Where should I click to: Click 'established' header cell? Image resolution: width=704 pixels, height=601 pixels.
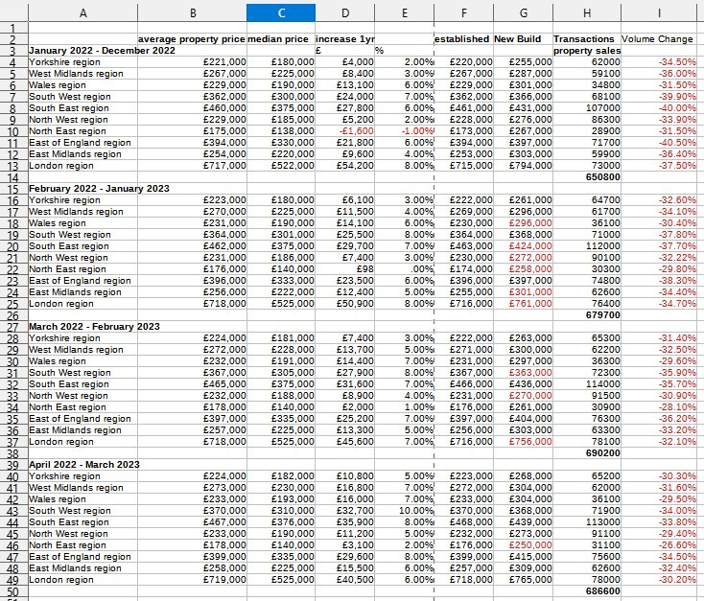(464, 39)
